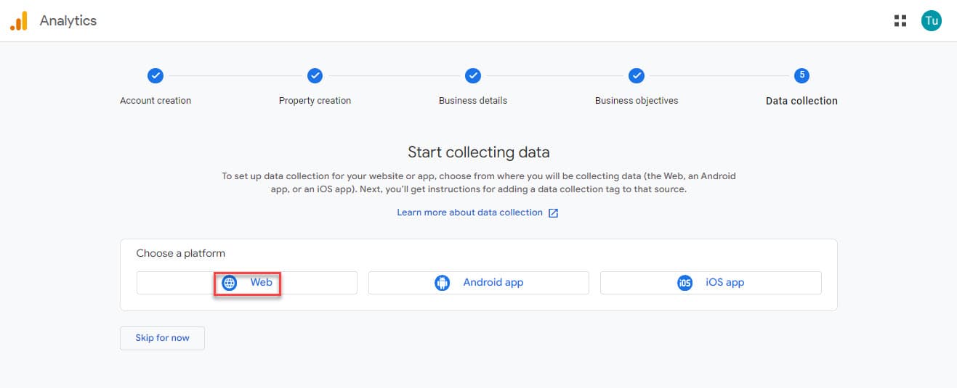This screenshot has height=388, width=957.
Task: Click the Android robot icon
Action: coord(443,283)
